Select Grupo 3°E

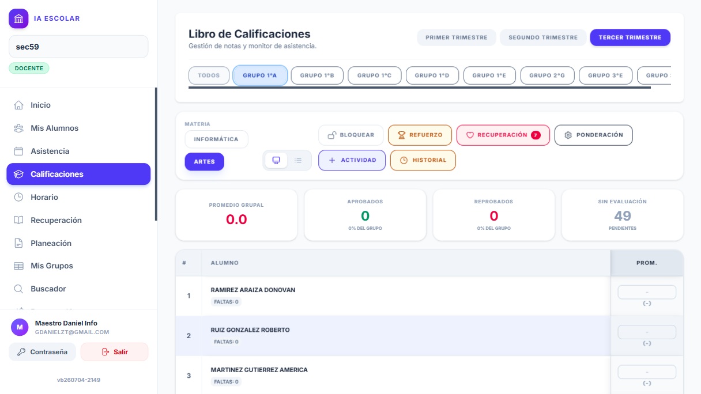(605, 75)
